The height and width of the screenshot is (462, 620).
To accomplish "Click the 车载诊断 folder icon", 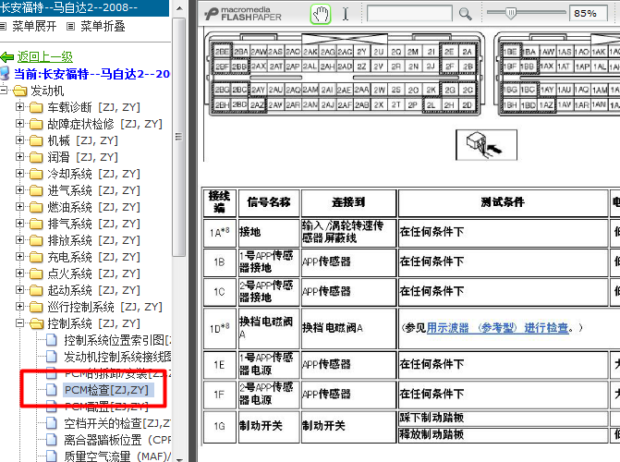I will pos(36,107).
